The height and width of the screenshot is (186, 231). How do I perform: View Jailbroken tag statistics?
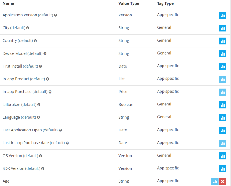click(x=222, y=105)
